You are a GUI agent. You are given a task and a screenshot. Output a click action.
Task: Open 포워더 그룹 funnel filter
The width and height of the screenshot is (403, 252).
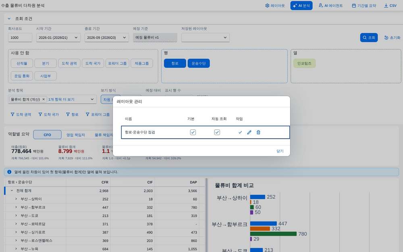98,115
